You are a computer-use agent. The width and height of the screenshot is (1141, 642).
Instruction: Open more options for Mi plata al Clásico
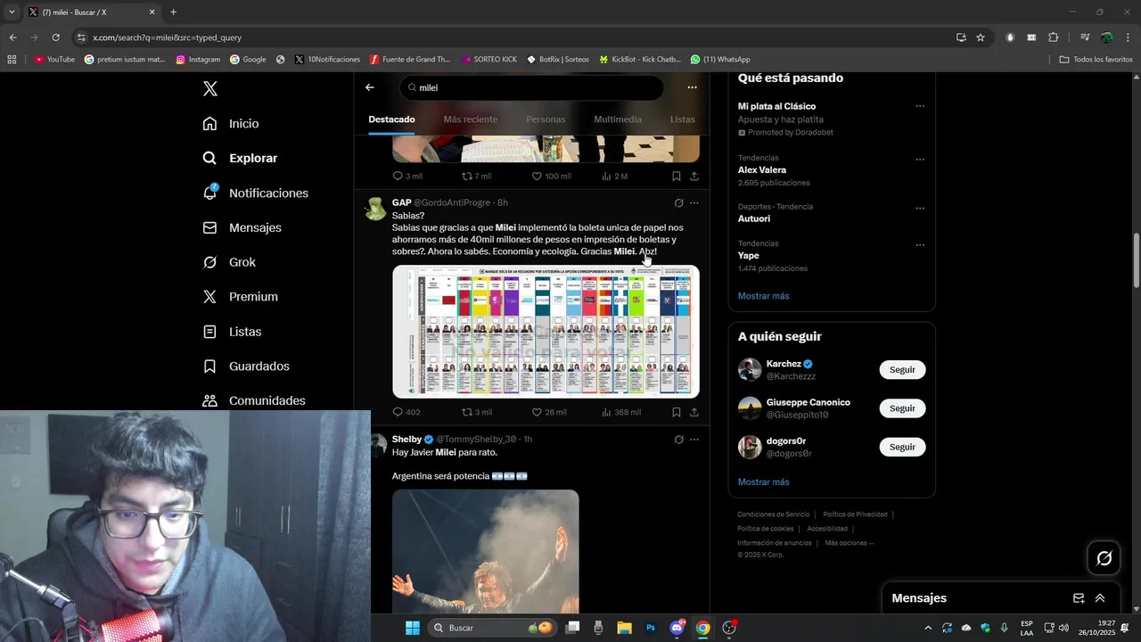pos(920,106)
